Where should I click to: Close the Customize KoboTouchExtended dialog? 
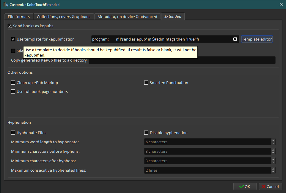pos(281,4)
